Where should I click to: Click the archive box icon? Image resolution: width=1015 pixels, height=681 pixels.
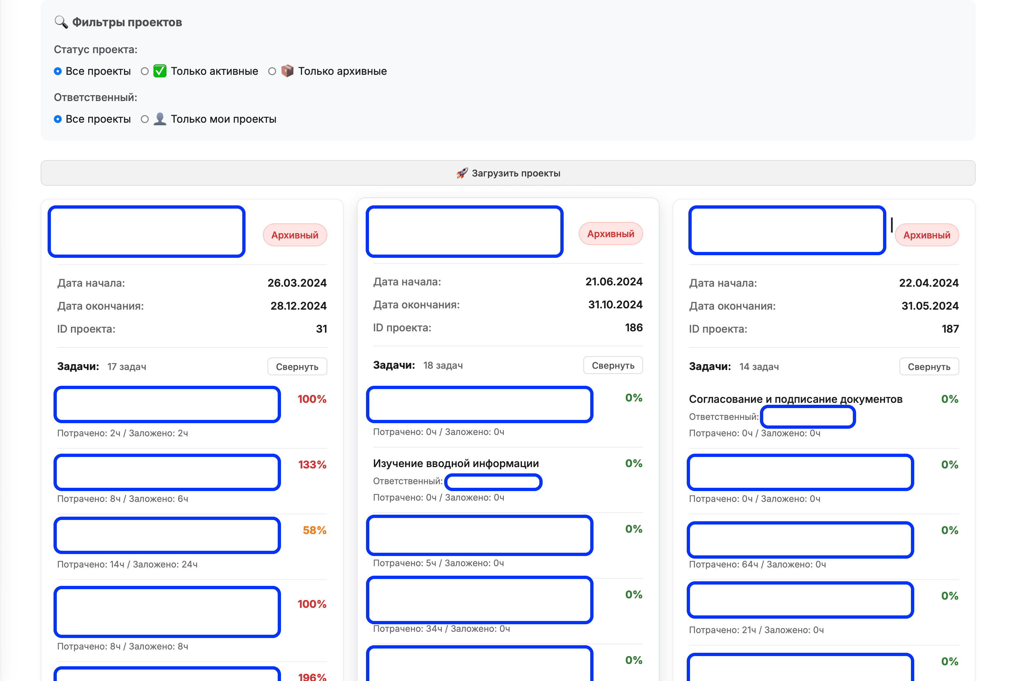click(x=287, y=71)
